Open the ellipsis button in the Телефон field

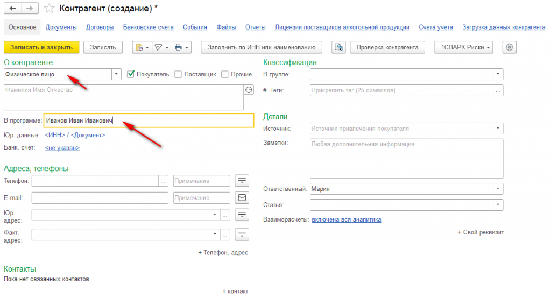coord(163,181)
